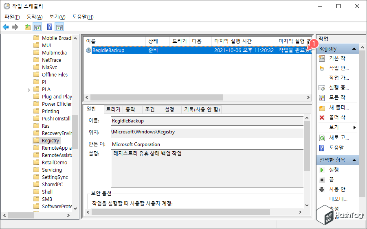Viewport: 367px width, 229px height.
Task: Click the Forward arrow toolbar icon
Action: coord(15,27)
